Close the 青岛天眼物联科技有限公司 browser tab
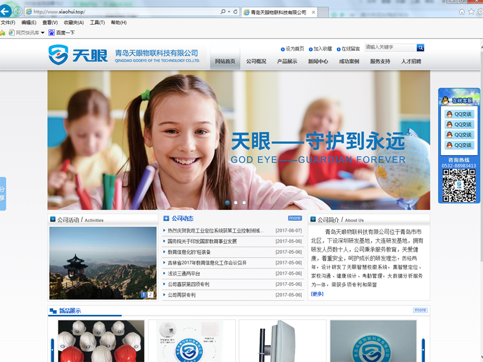Image resolution: width=483 pixels, height=362 pixels. point(313,12)
